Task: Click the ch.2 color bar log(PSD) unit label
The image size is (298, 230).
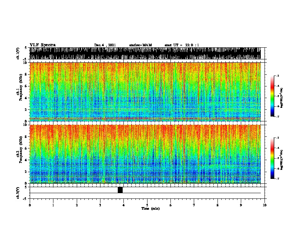Action: coord(281,160)
